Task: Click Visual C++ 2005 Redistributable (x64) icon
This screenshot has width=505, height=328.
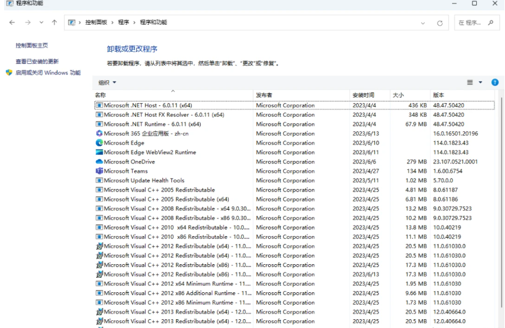Action: click(x=99, y=199)
